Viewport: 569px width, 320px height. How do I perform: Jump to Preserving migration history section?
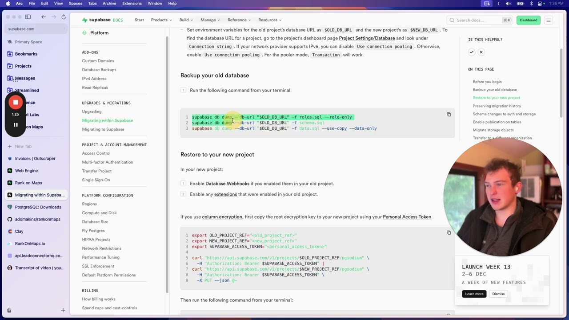point(497,106)
